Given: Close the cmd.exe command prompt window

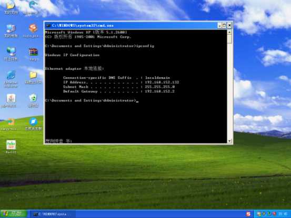Looking at the screenshot, I should click(229, 25).
